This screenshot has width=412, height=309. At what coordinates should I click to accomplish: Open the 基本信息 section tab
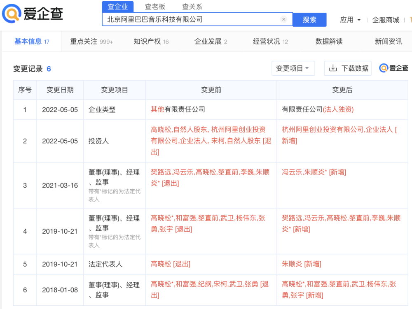coord(32,42)
